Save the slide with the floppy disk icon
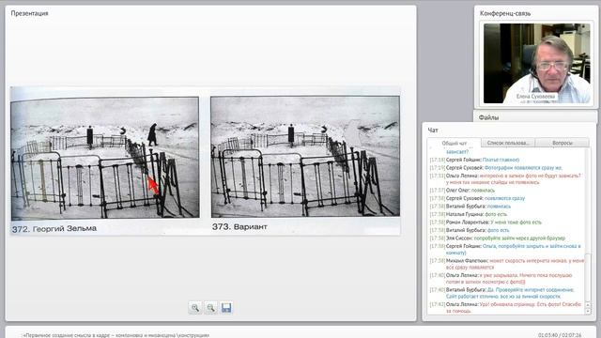Image resolution: width=601 pixels, height=338 pixels. [x=226, y=308]
